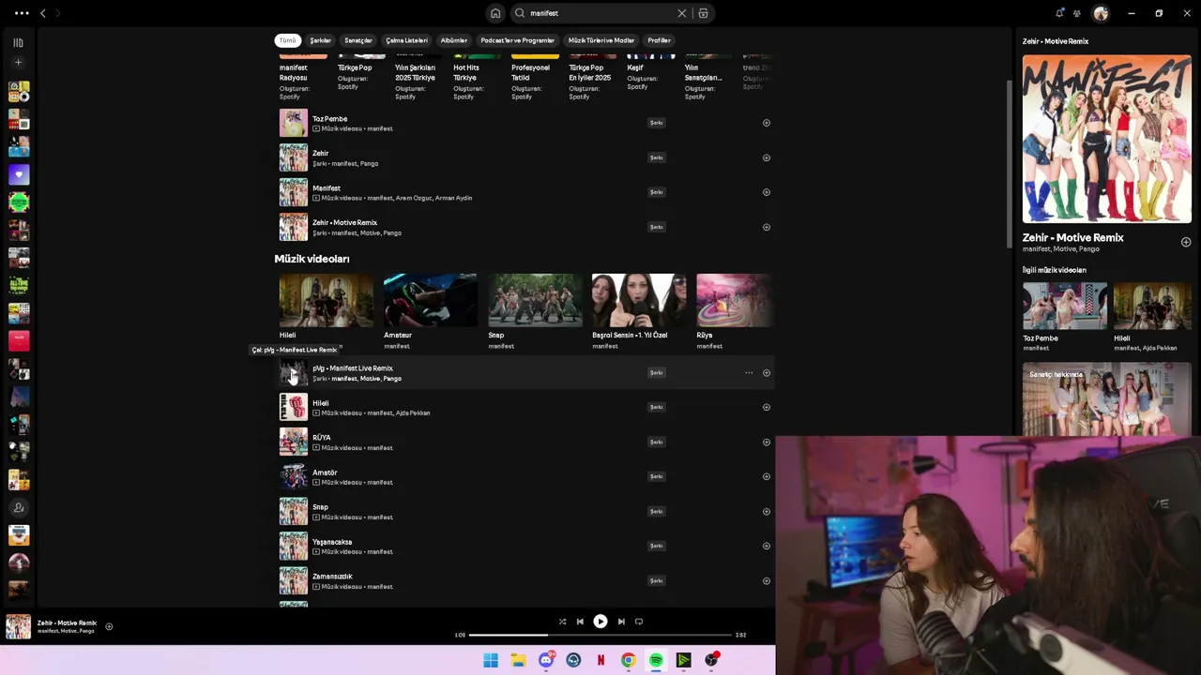
Task: Add RÜYA to Liked Songs
Action: (x=767, y=442)
